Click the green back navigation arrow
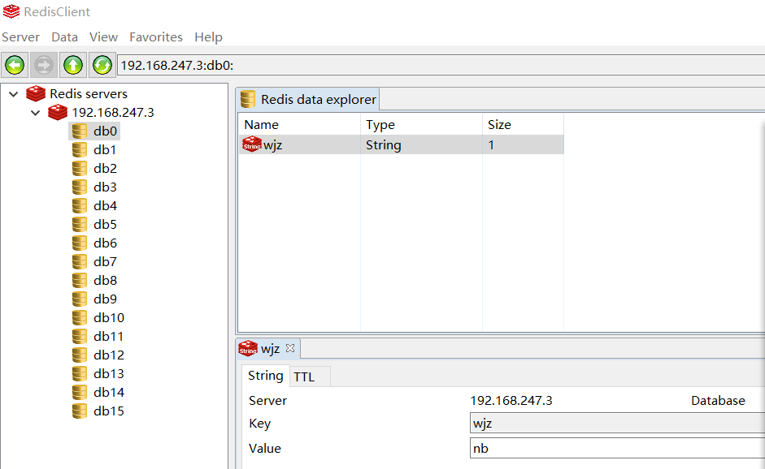Image resolution: width=765 pixels, height=469 pixels. coord(15,65)
